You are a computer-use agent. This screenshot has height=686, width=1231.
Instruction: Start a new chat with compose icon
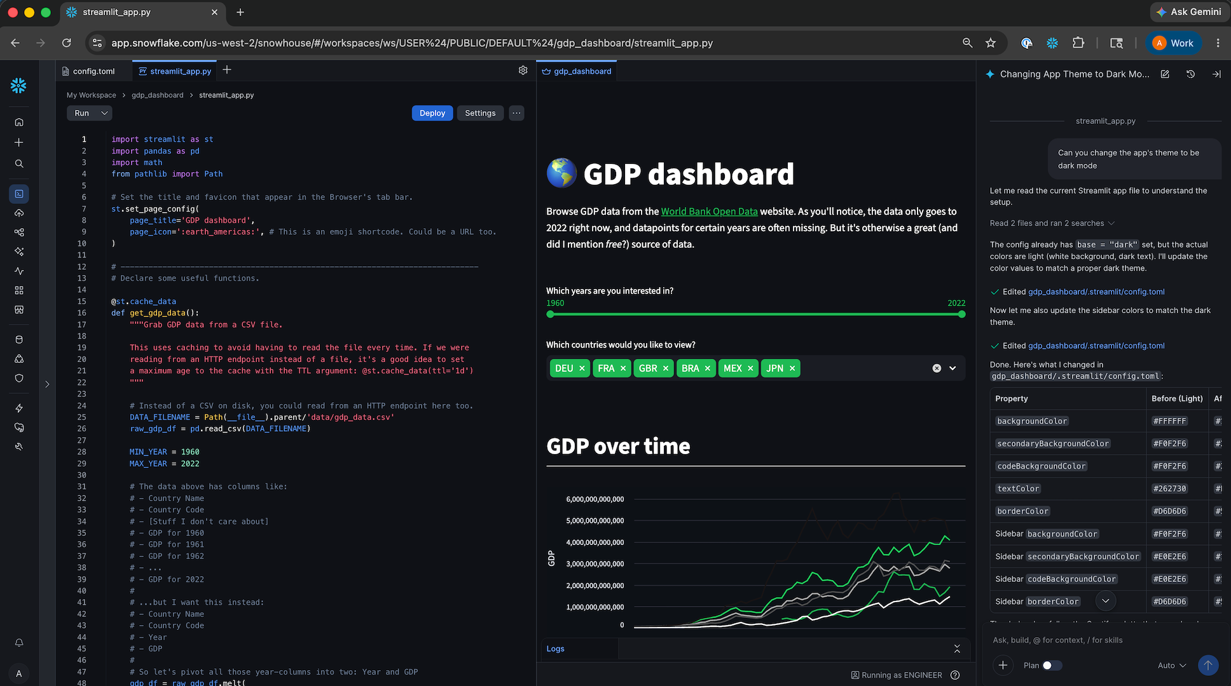pyautogui.click(x=1165, y=74)
